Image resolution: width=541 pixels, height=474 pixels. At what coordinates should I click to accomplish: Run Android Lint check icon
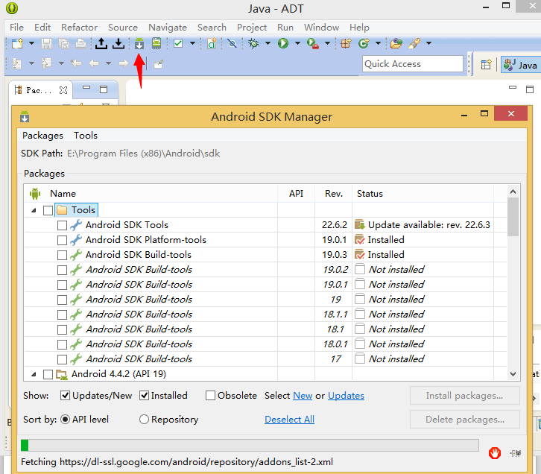coord(178,43)
